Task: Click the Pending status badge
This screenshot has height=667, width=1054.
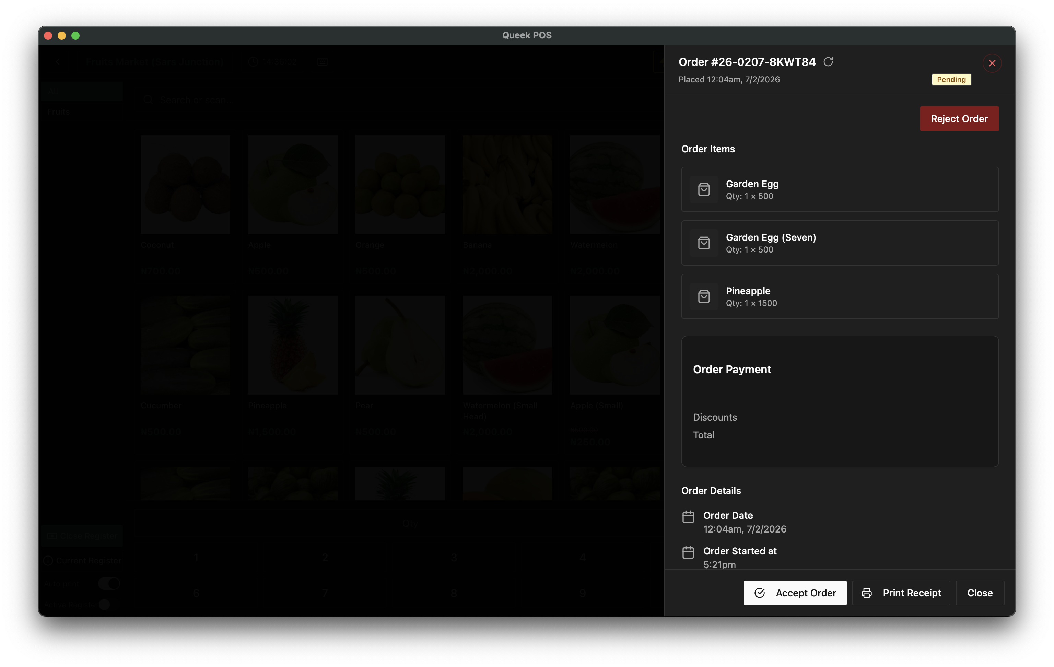Action: tap(951, 79)
